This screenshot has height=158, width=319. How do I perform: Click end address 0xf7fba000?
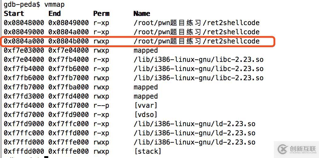[69, 87]
